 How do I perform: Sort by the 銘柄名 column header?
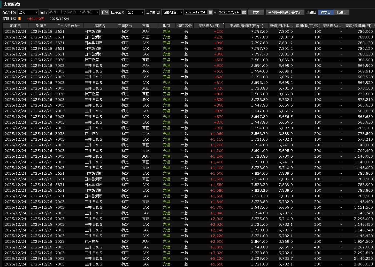pyautogui.click(x=100, y=26)
